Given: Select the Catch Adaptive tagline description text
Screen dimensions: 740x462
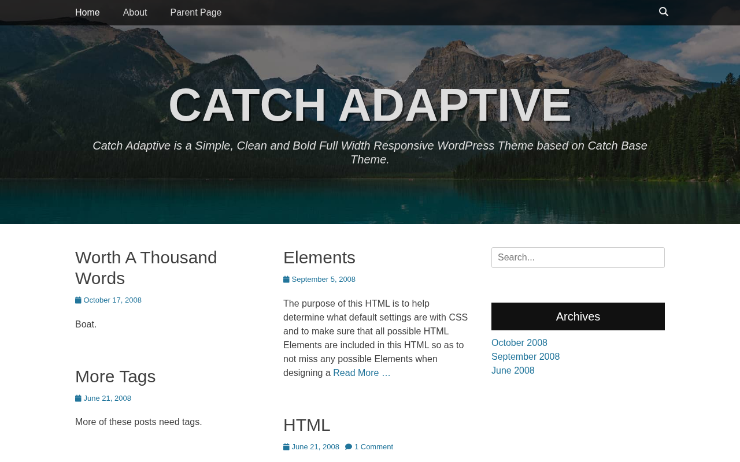Looking at the screenshot, I should [x=370, y=152].
